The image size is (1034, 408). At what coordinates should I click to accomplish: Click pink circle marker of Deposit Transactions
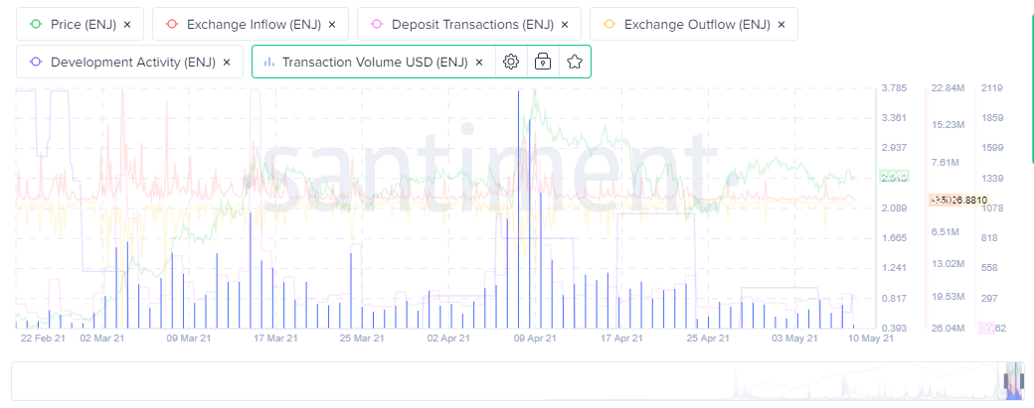(x=378, y=25)
